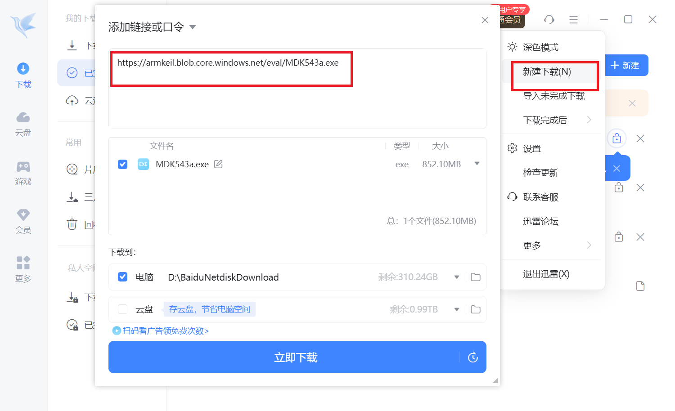The image size is (675, 411).
Task: Click the customer service headset icon in title bar
Action: point(549,19)
